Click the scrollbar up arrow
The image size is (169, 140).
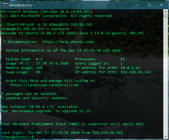[166, 12]
